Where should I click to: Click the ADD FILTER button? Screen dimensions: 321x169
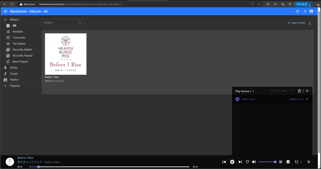[x=296, y=23]
